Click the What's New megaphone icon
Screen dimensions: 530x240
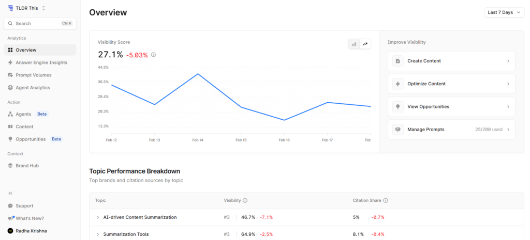[x=10, y=218]
